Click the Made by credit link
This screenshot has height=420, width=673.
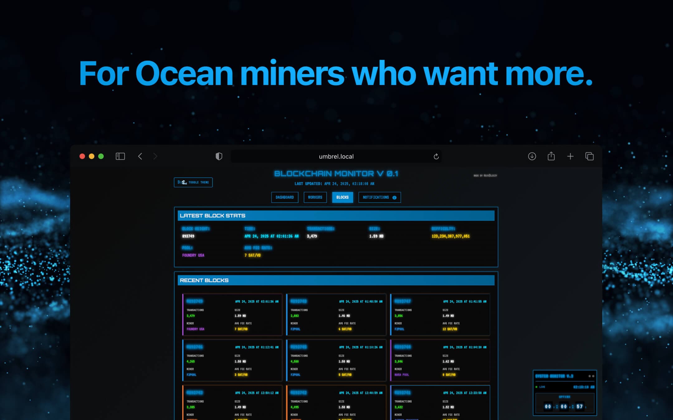(x=485, y=176)
